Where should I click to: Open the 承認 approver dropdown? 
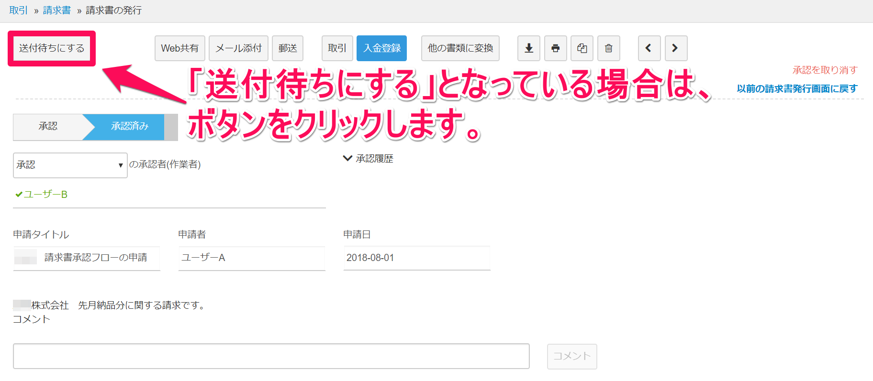point(70,165)
